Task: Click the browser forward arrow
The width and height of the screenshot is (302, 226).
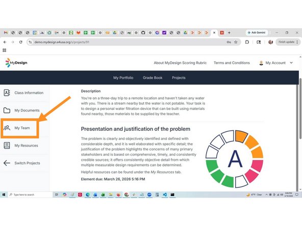Action: click(13, 42)
